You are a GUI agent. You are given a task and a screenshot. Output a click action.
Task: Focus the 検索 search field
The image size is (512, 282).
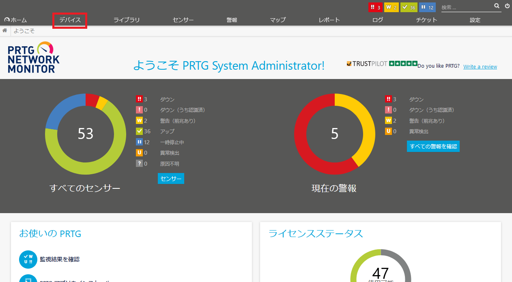(x=467, y=7)
